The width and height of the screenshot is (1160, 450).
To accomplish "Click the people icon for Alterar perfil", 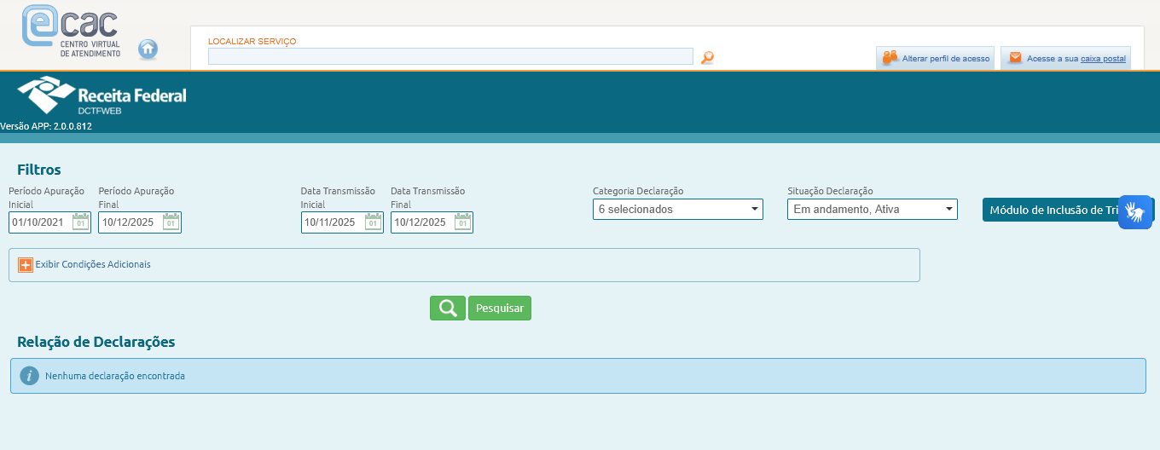I will point(890,58).
